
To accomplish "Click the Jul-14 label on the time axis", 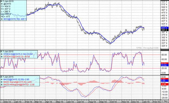I will pyautogui.click(x=81, y=102).
